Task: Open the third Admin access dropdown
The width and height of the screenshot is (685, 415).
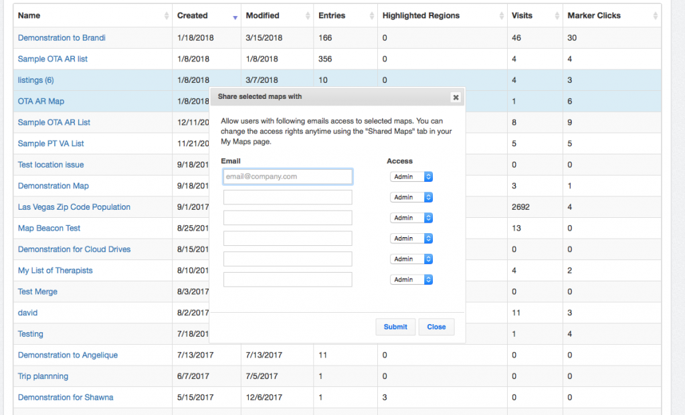Action: 411,218
